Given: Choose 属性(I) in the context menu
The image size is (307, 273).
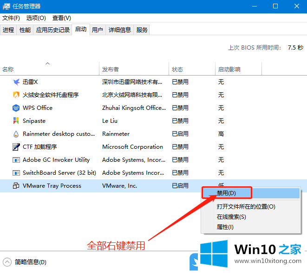Looking at the screenshot, I should (251, 227).
